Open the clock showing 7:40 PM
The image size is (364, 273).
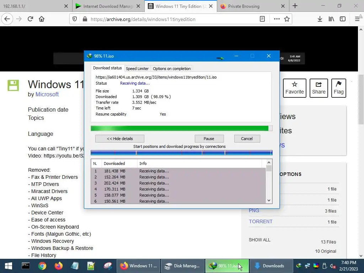tap(348, 266)
